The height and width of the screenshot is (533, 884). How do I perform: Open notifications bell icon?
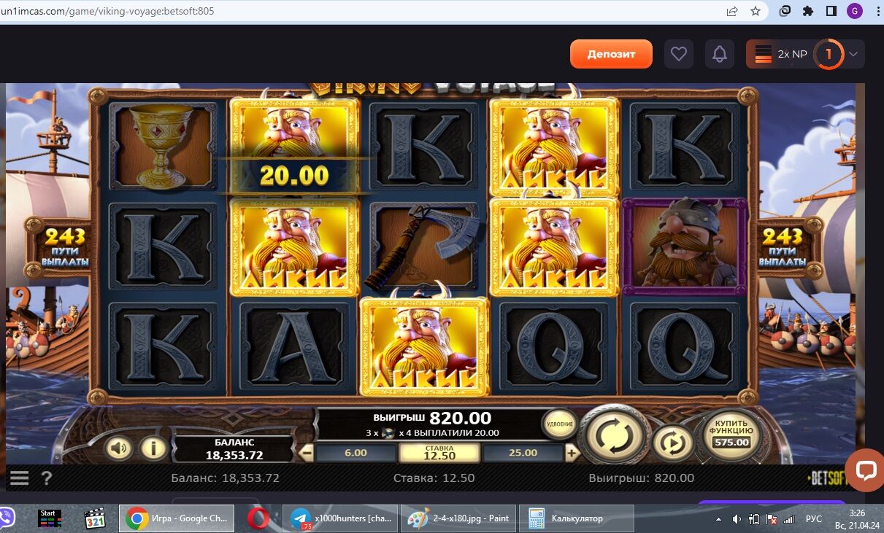click(720, 54)
